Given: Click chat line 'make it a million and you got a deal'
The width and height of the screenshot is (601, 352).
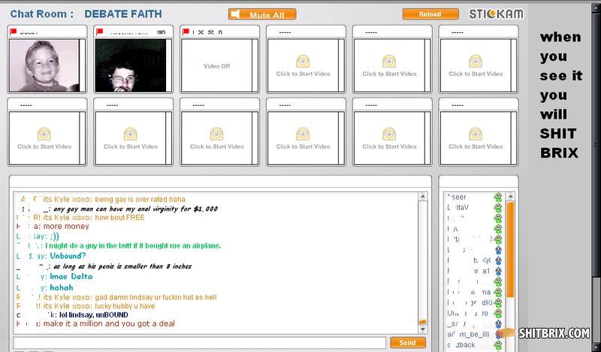Looking at the screenshot, I should pyautogui.click(x=109, y=323).
